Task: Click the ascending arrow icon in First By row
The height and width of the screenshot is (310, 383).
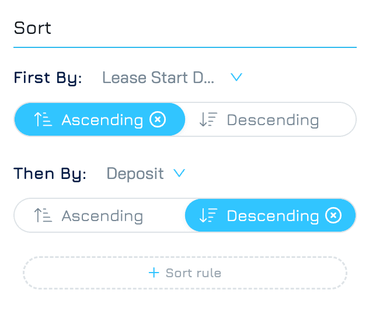Action: tap(43, 119)
